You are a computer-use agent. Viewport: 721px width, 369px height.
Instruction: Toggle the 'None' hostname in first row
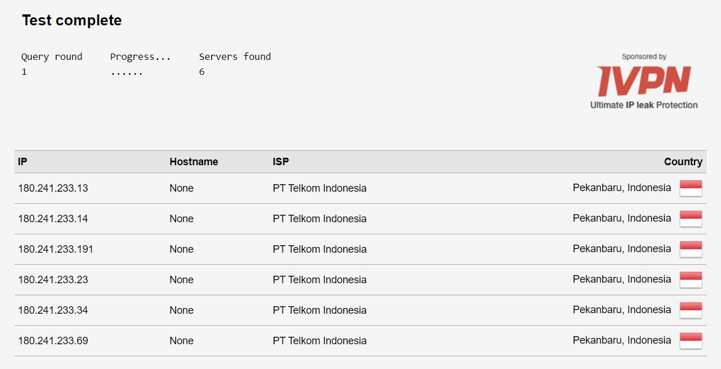point(182,188)
